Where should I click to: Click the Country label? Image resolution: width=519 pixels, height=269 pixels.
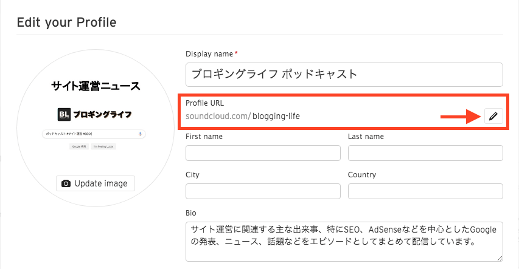[x=362, y=175]
